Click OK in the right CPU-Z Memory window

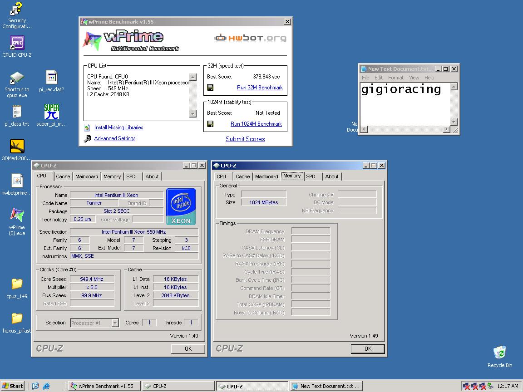pyautogui.click(x=368, y=348)
